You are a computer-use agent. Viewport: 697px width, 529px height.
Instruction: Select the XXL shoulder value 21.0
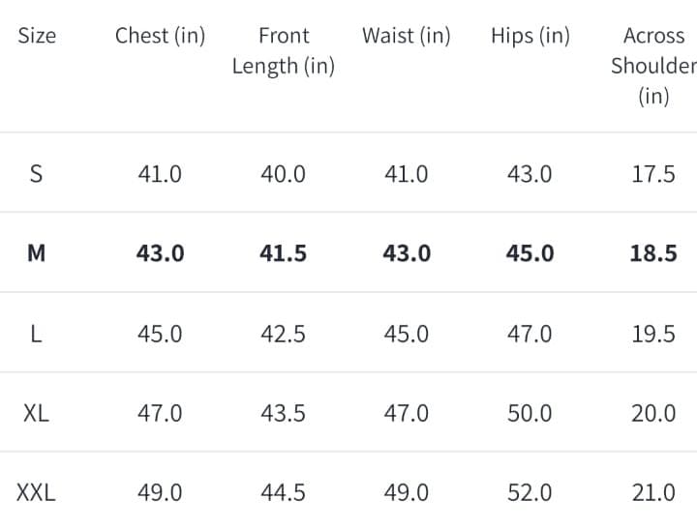point(653,492)
